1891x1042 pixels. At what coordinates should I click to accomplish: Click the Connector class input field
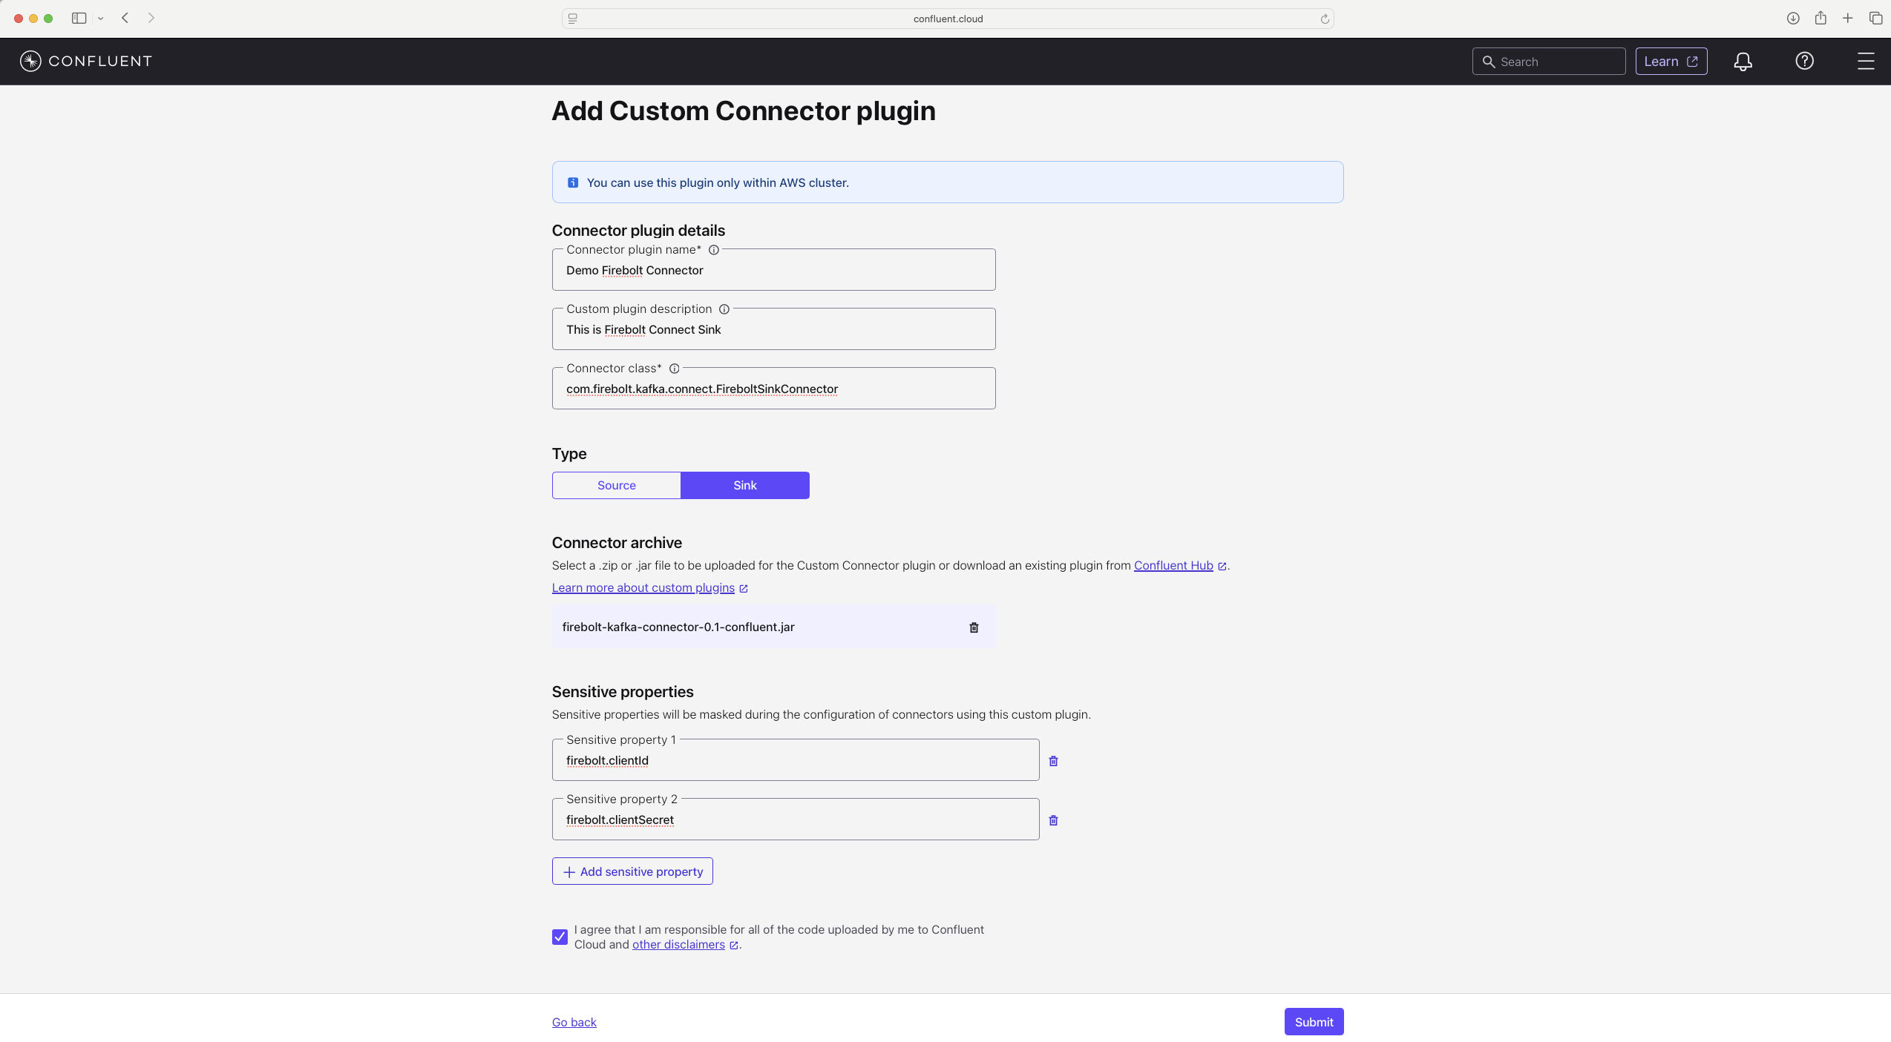773,389
